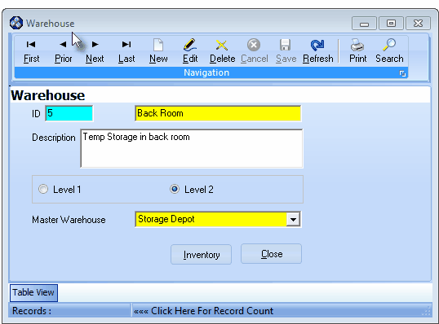Click the Description text box
This screenshot has height=324, width=439.
(192, 148)
